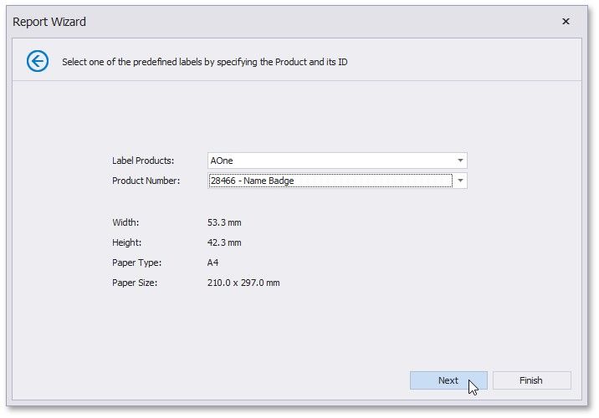Click the 'Label Products:' label
Image resolution: width=599 pixels, height=418 pixels.
(x=143, y=161)
